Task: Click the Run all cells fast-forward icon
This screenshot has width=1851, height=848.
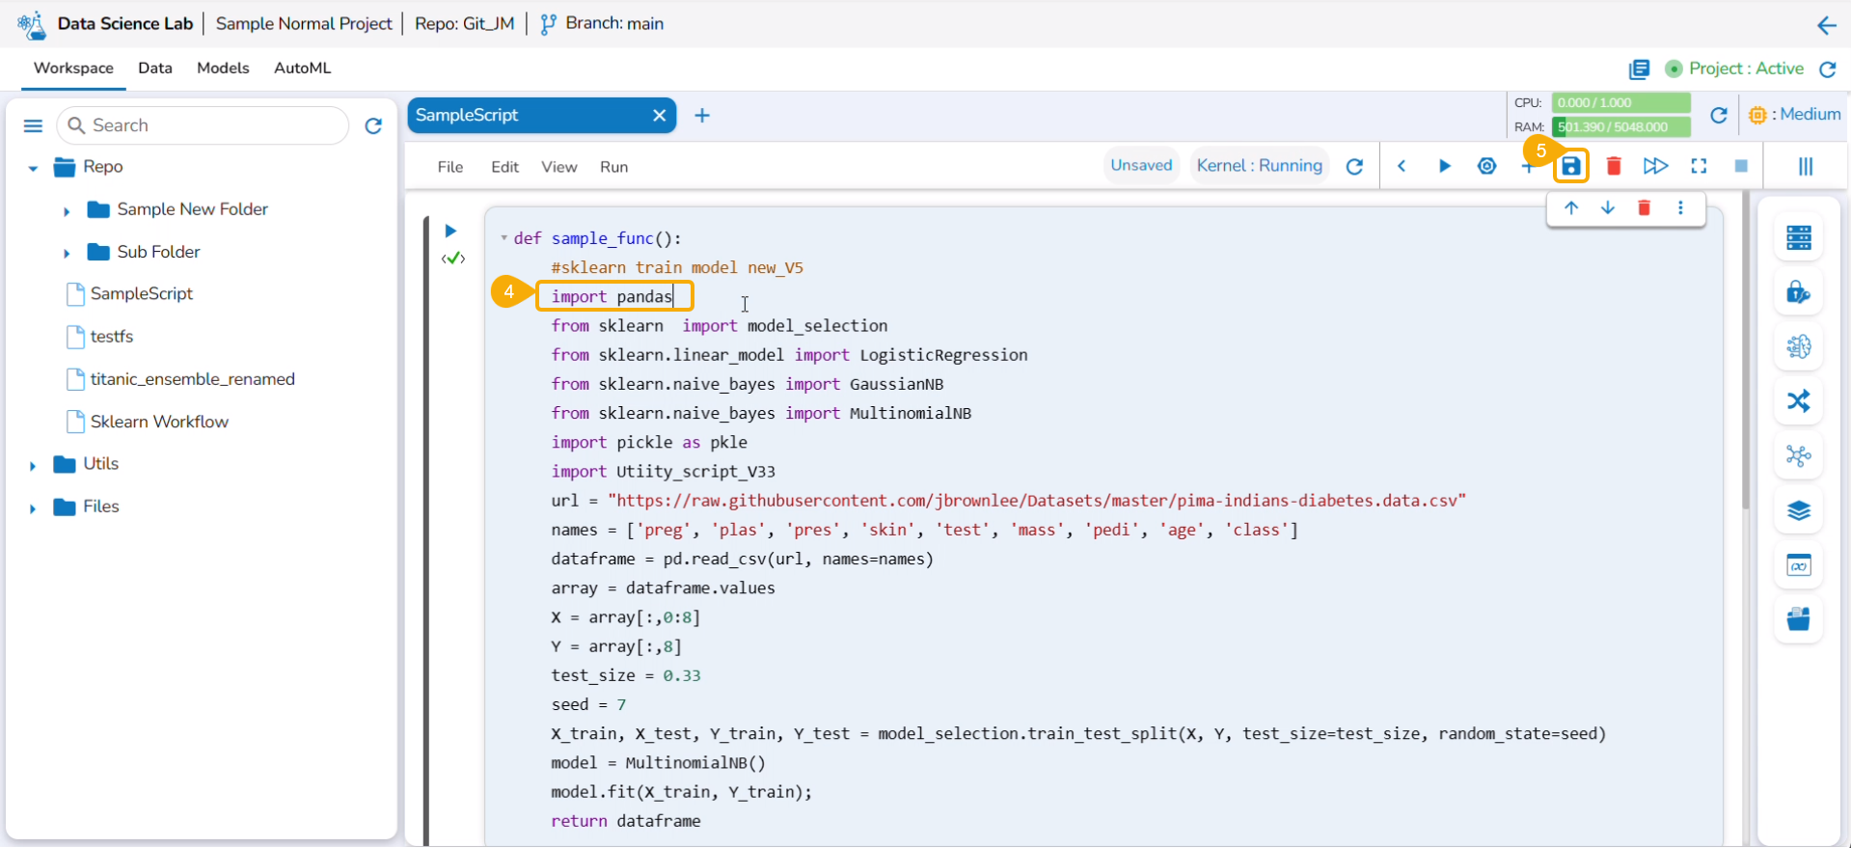Action: click(1655, 167)
